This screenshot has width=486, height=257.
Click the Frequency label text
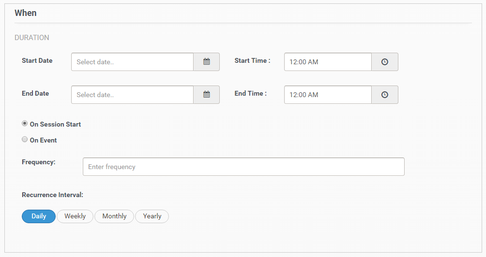pyautogui.click(x=39, y=162)
